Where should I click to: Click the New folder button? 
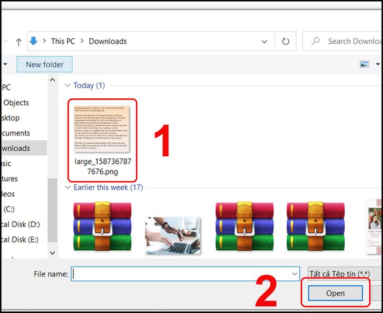point(44,64)
